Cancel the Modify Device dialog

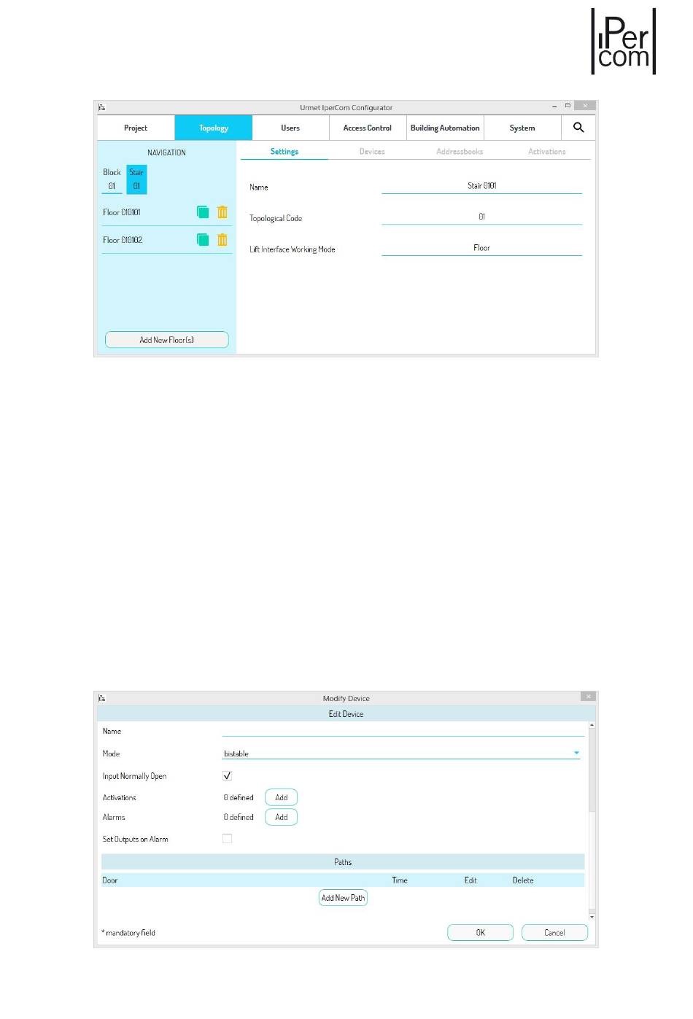pyautogui.click(x=554, y=933)
